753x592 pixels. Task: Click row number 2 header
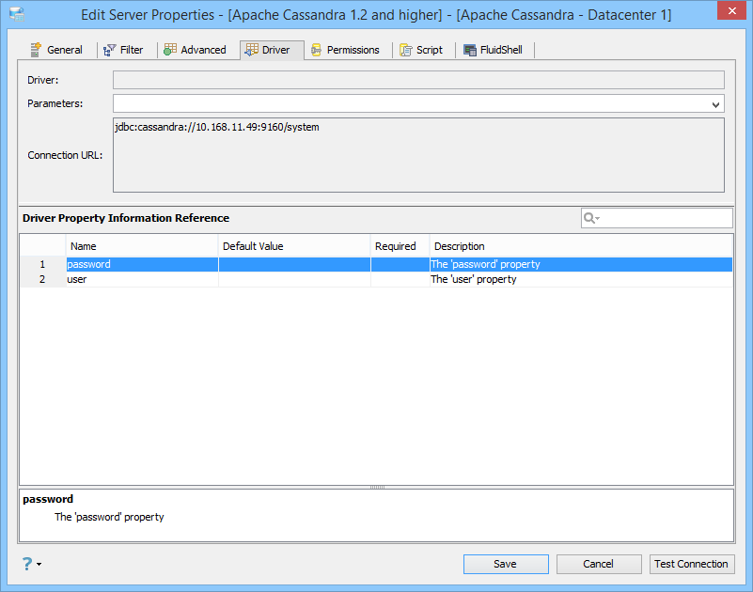point(42,279)
